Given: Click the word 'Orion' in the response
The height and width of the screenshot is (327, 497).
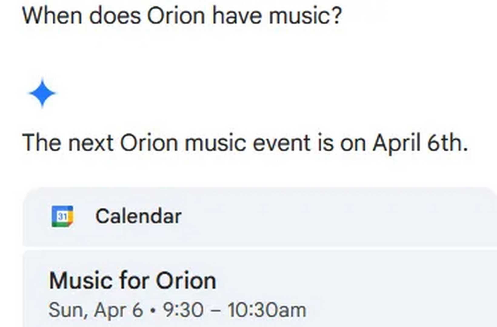Looking at the screenshot, I should click(x=149, y=143).
